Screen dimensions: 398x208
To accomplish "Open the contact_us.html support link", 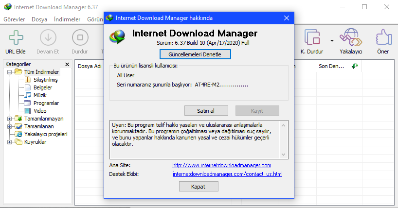I will click(227, 174).
